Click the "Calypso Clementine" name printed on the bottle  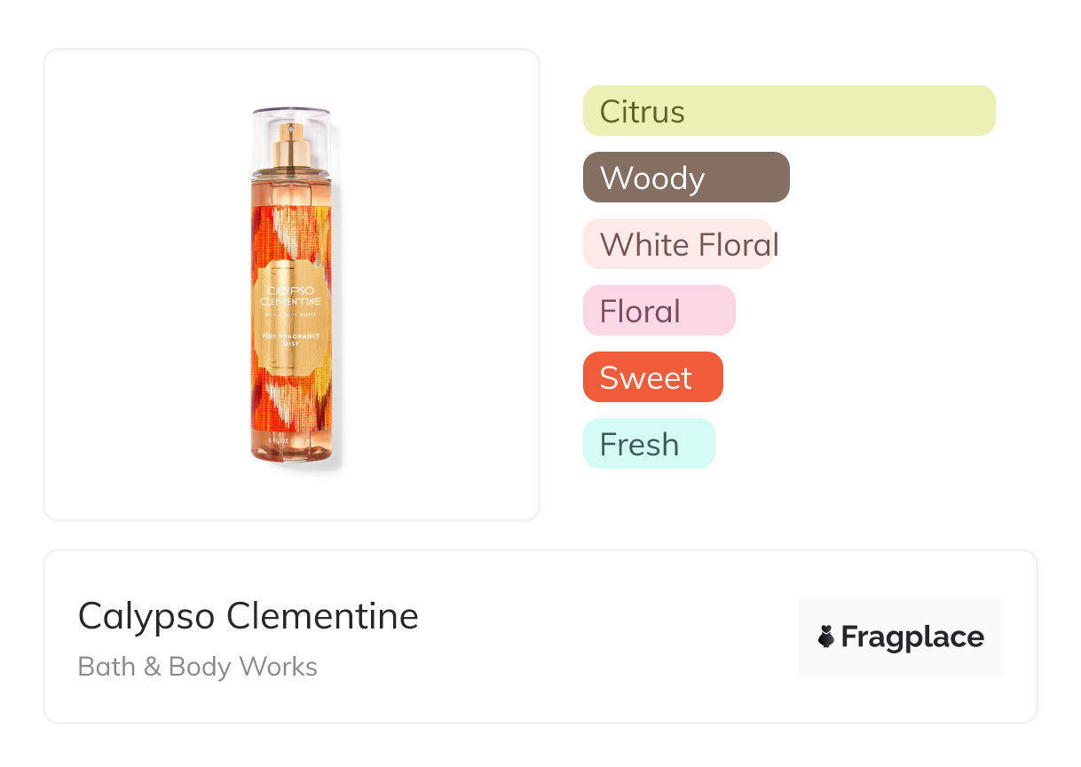coord(291,297)
